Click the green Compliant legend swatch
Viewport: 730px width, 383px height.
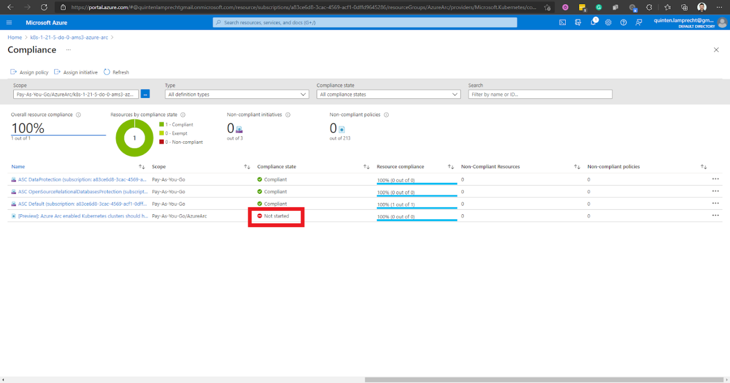pos(162,124)
